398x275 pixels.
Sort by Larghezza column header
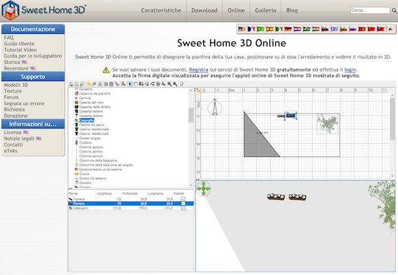pos(104,193)
